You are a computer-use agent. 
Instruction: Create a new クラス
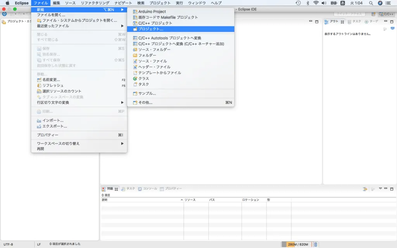tap(181, 79)
